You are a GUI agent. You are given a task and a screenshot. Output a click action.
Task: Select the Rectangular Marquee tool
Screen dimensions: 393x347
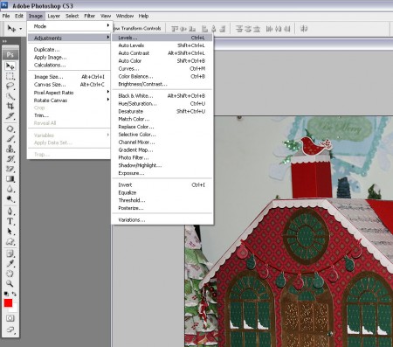(x=10, y=76)
